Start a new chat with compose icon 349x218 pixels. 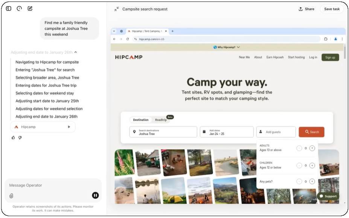30,8
